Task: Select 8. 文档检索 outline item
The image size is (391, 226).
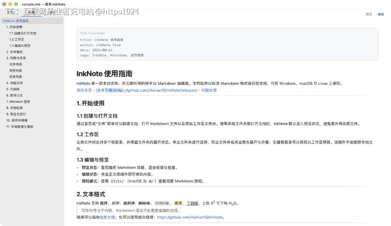Action: pyautogui.click(x=14, y=108)
